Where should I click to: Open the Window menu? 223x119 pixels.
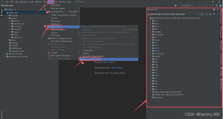[62, 2]
